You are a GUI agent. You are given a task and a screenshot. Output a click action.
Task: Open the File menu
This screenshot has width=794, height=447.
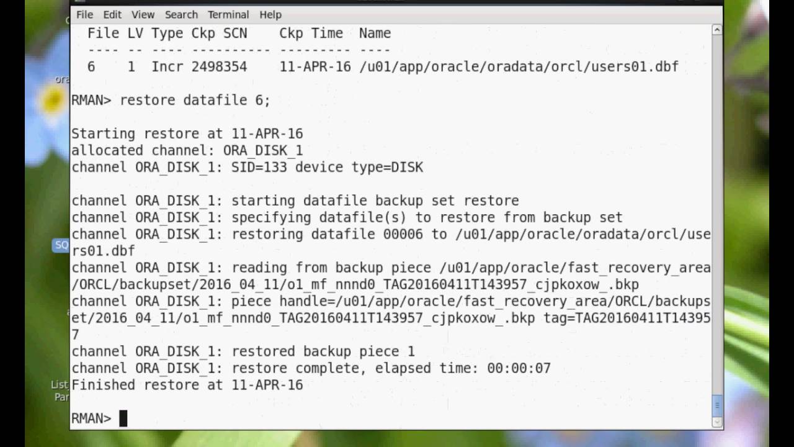coord(84,14)
